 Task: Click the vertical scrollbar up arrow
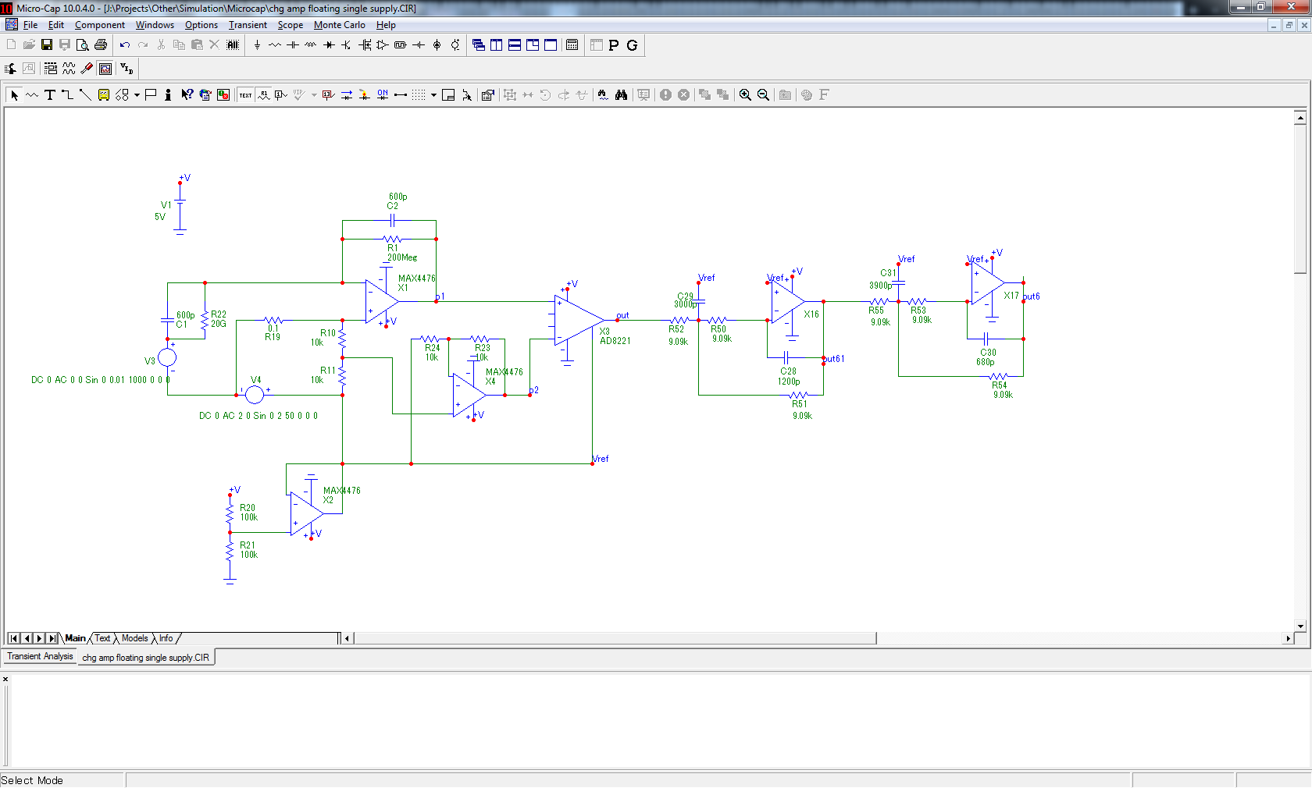(1300, 118)
